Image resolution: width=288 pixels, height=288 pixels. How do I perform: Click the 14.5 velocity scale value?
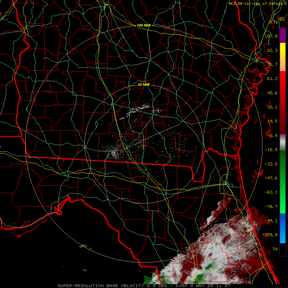click(272, 121)
